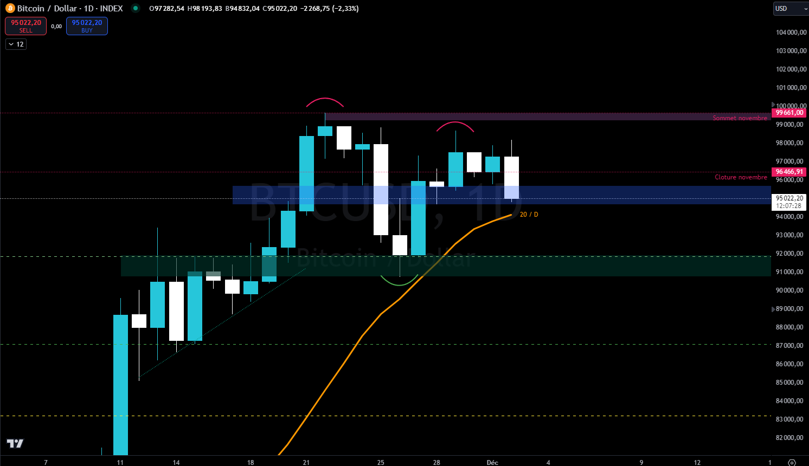Click the red 95022,20 SELL button
The height and width of the screenshot is (466, 809).
coord(25,25)
